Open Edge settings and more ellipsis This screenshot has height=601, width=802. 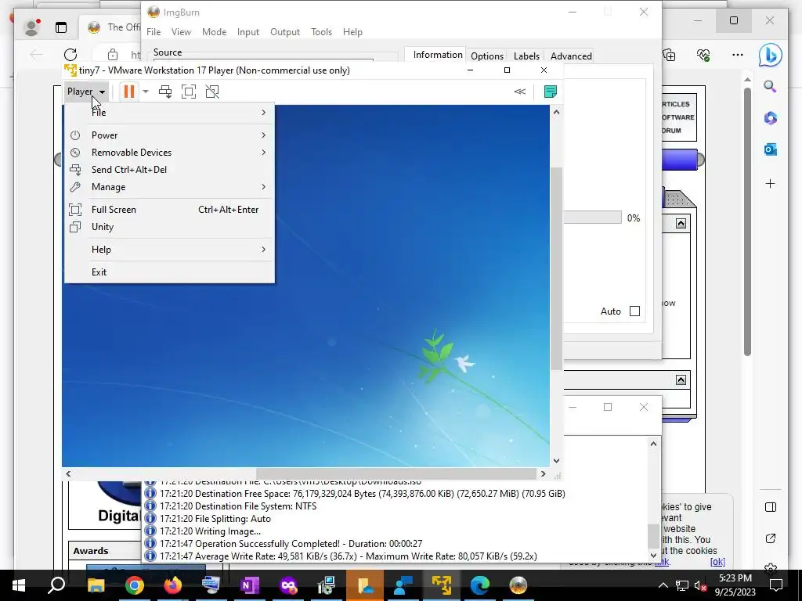click(737, 55)
